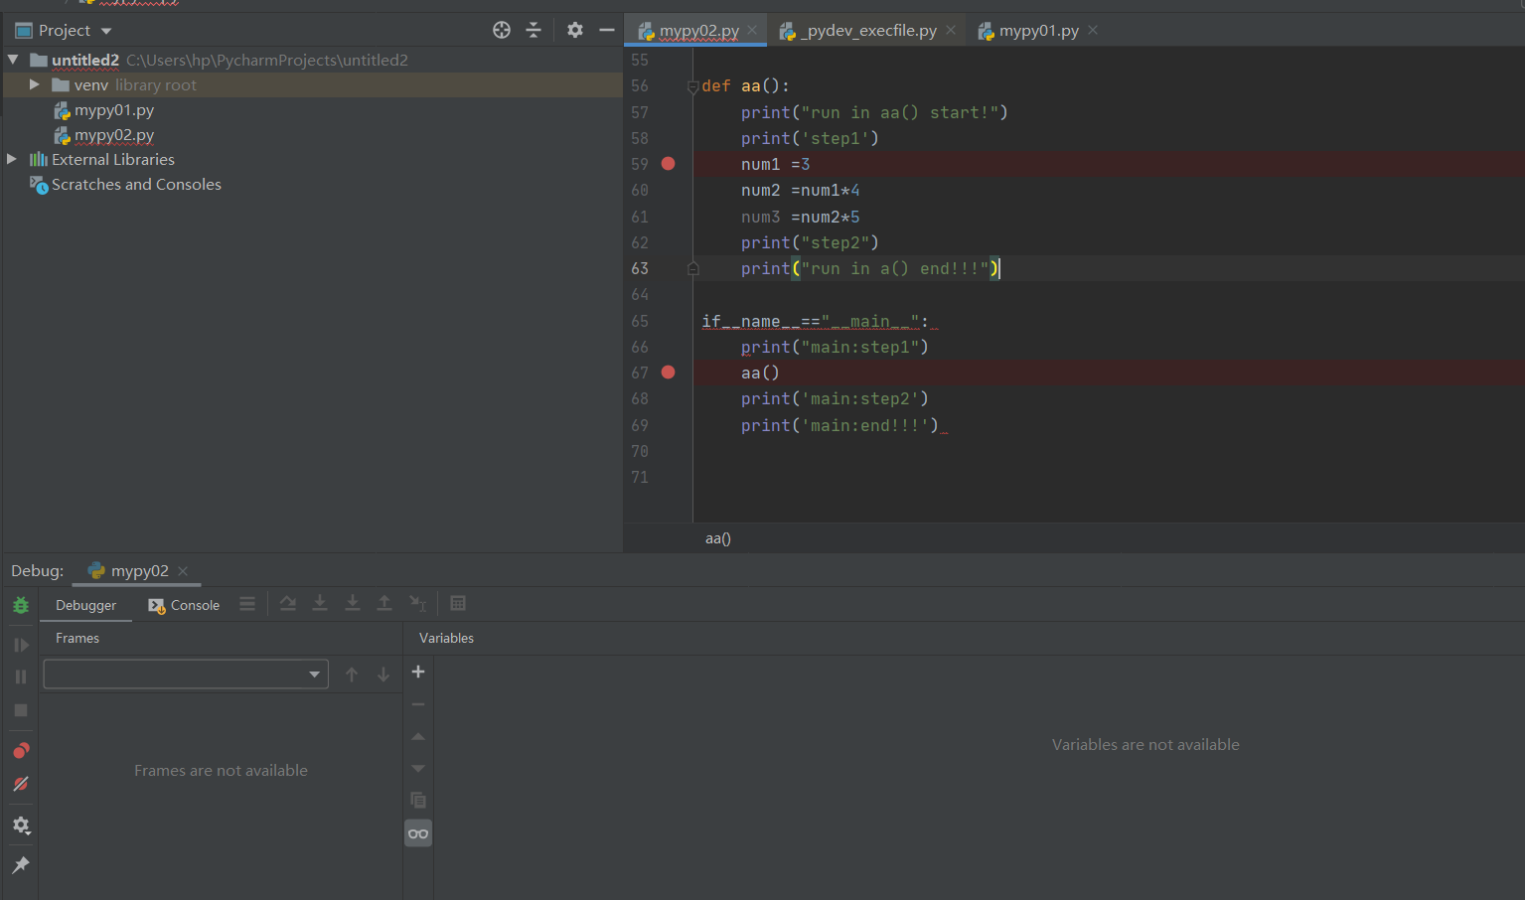This screenshot has height=900, width=1525.
Task: Click New Watch plus icon
Action: coord(418,673)
